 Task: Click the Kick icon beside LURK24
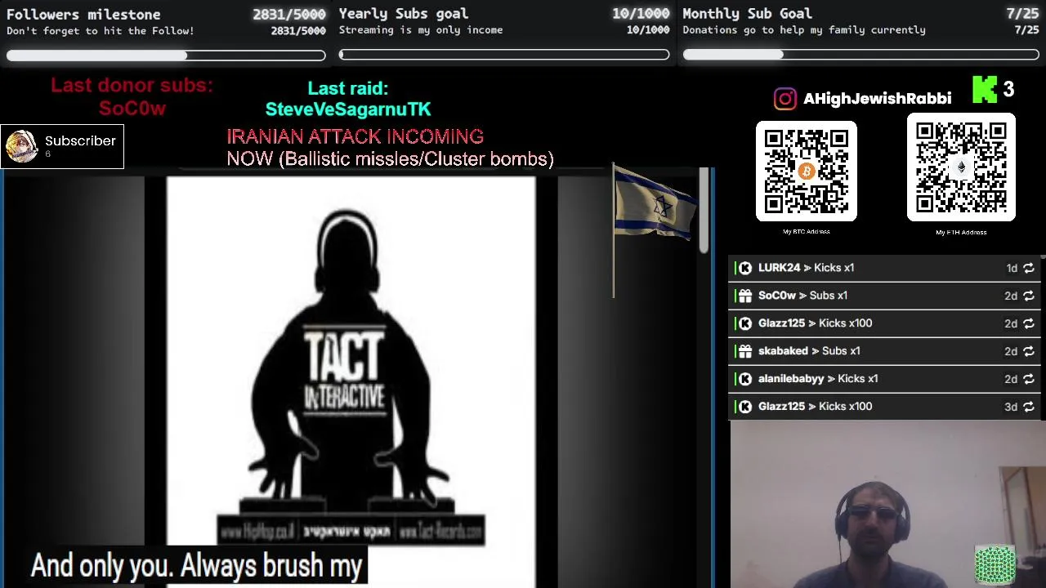click(x=744, y=268)
